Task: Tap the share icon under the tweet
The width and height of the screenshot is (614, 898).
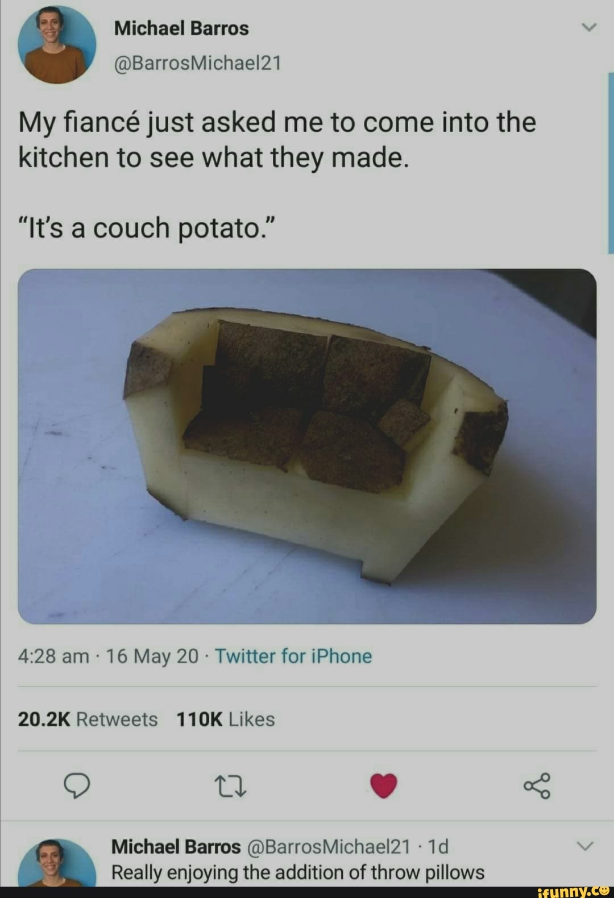Action: [x=537, y=785]
